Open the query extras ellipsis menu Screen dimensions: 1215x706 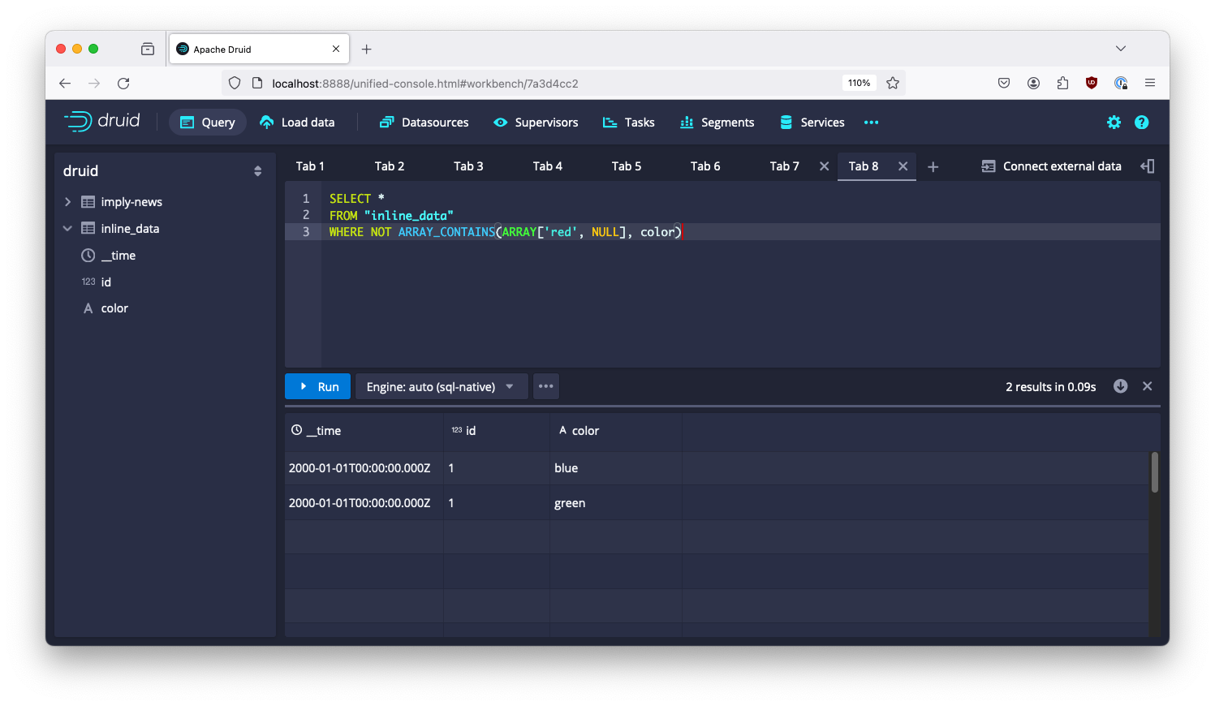point(545,386)
